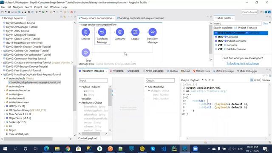Viewport: 272px width, 153px height.
Task: Open the Mule Debugger tab
Action: point(247,71)
